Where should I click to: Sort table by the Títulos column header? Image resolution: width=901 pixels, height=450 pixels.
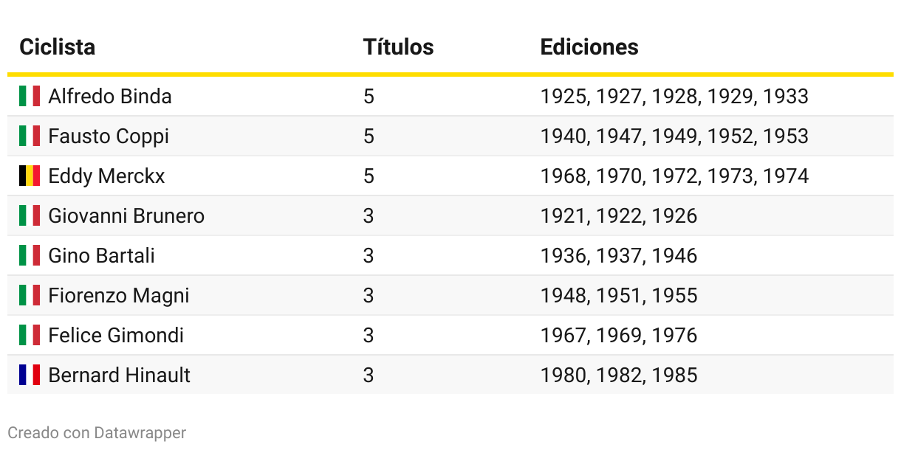(x=398, y=47)
